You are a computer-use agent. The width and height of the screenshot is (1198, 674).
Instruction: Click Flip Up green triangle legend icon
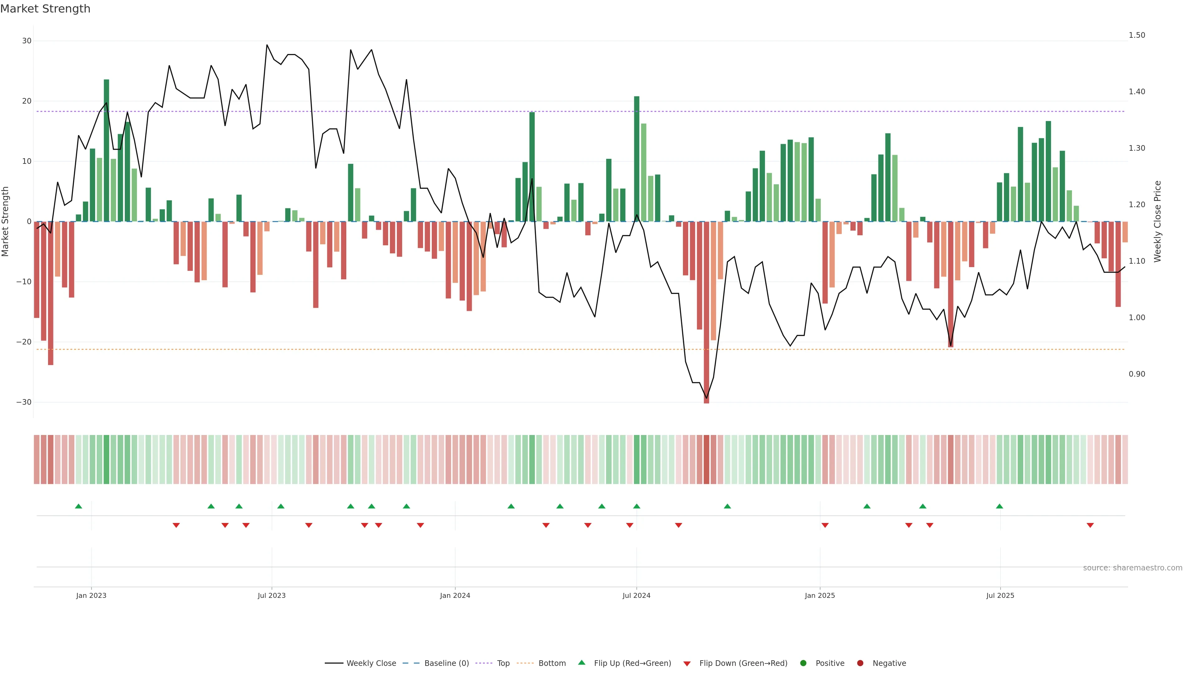(x=581, y=662)
